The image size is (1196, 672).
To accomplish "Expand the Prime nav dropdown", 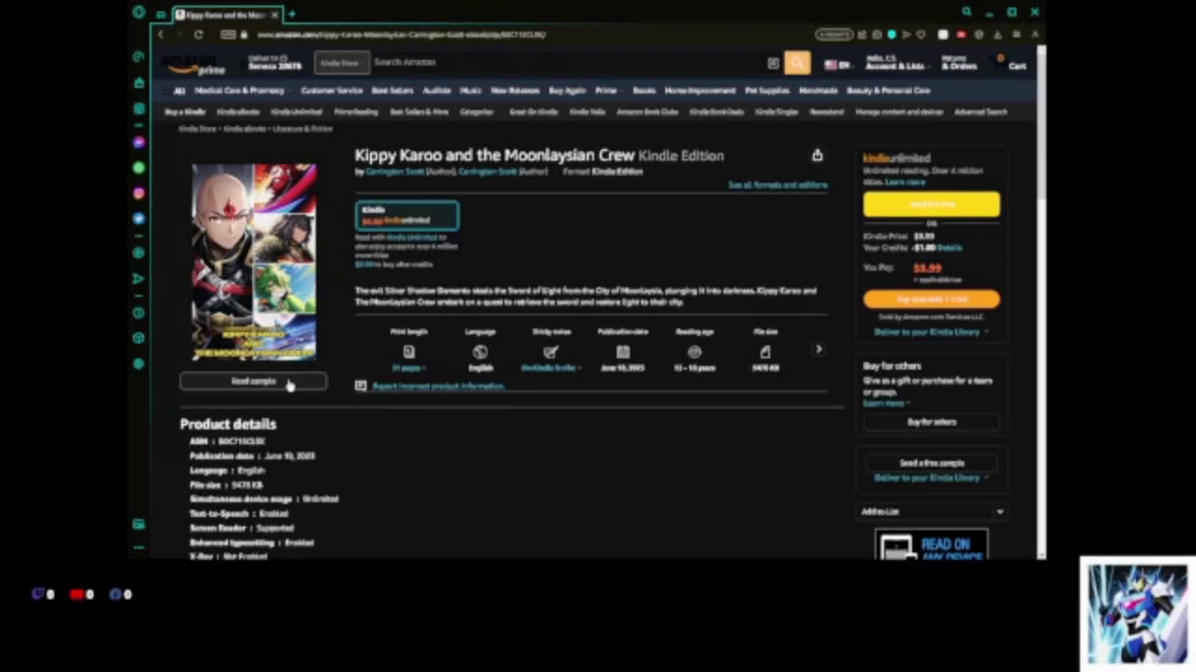I will pos(607,91).
